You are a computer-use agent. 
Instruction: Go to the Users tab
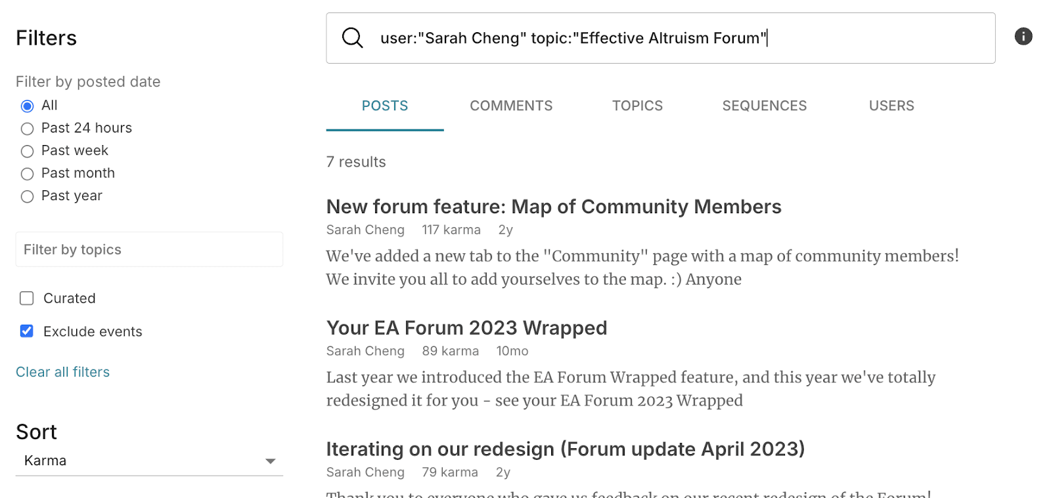[x=891, y=106]
